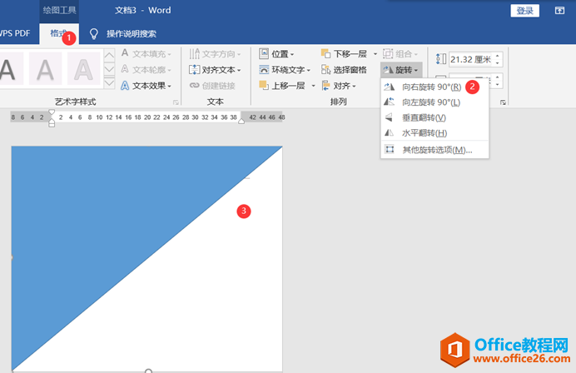The width and height of the screenshot is (576, 373).
Task: Click the 文本效果 glowing A icon
Action: pyautogui.click(x=125, y=86)
